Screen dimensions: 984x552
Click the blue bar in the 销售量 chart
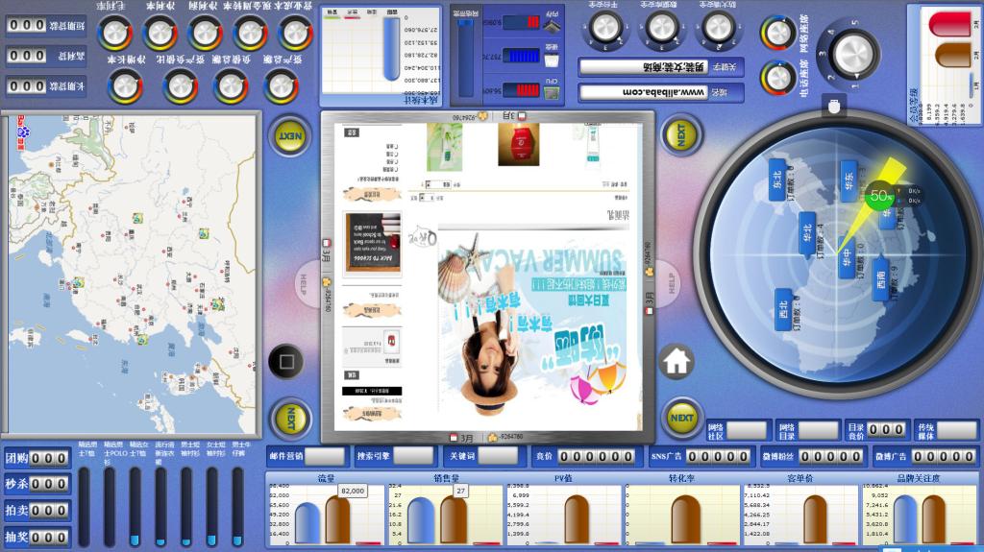(421, 520)
